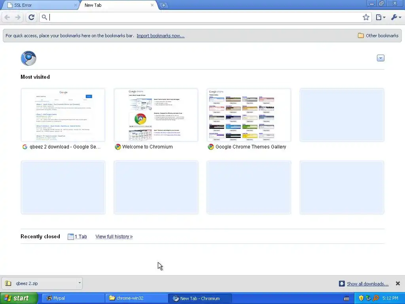Click the network tray icon
This screenshot has height=304, width=405.
coord(368,298)
